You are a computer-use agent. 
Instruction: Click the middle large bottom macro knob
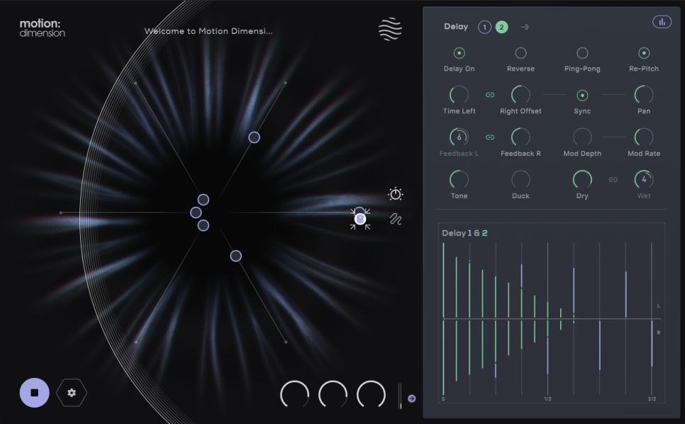click(x=333, y=394)
